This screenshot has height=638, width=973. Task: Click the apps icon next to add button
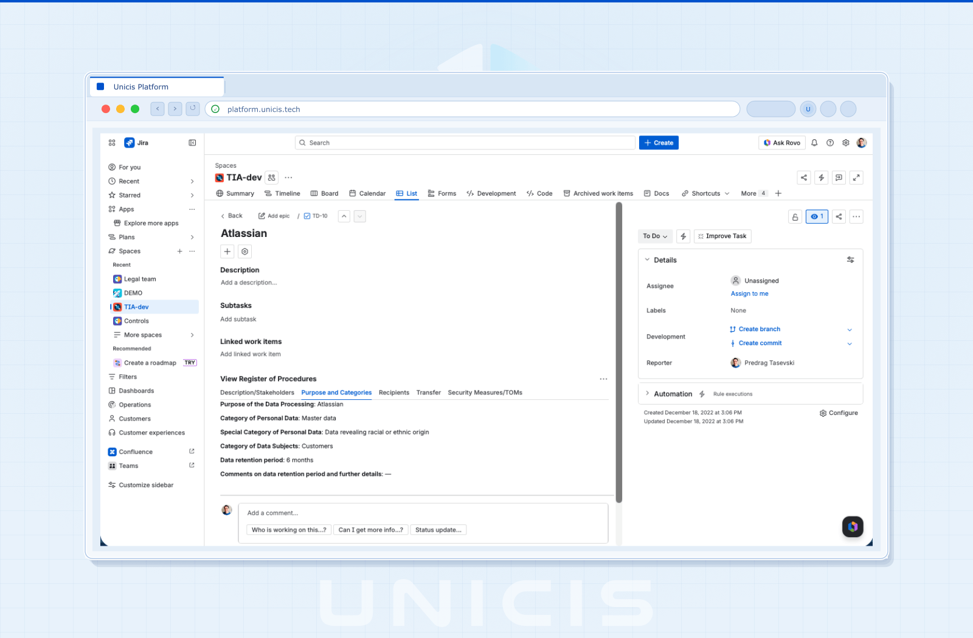pyautogui.click(x=244, y=252)
